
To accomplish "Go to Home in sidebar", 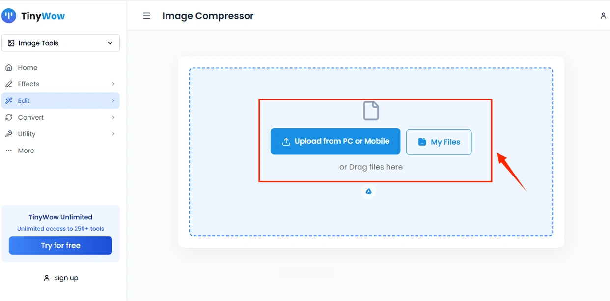I will (28, 68).
